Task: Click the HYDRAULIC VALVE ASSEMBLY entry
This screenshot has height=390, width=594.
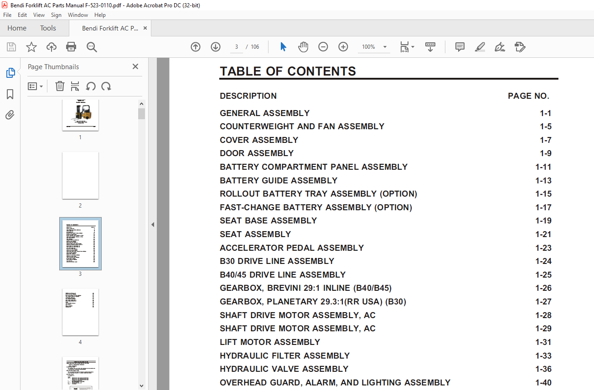Action: (284, 369)
